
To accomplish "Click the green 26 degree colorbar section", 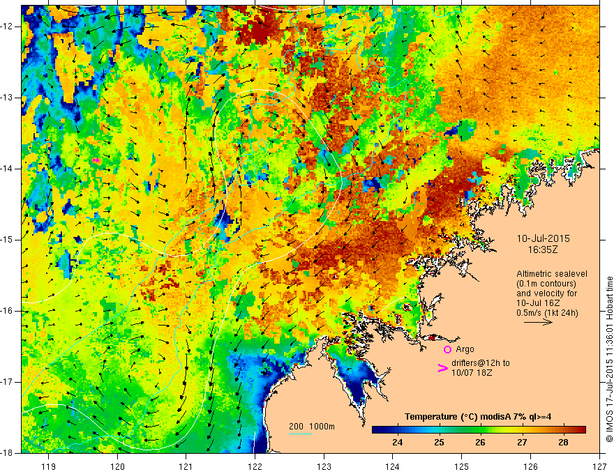I will tap(480, 429).
